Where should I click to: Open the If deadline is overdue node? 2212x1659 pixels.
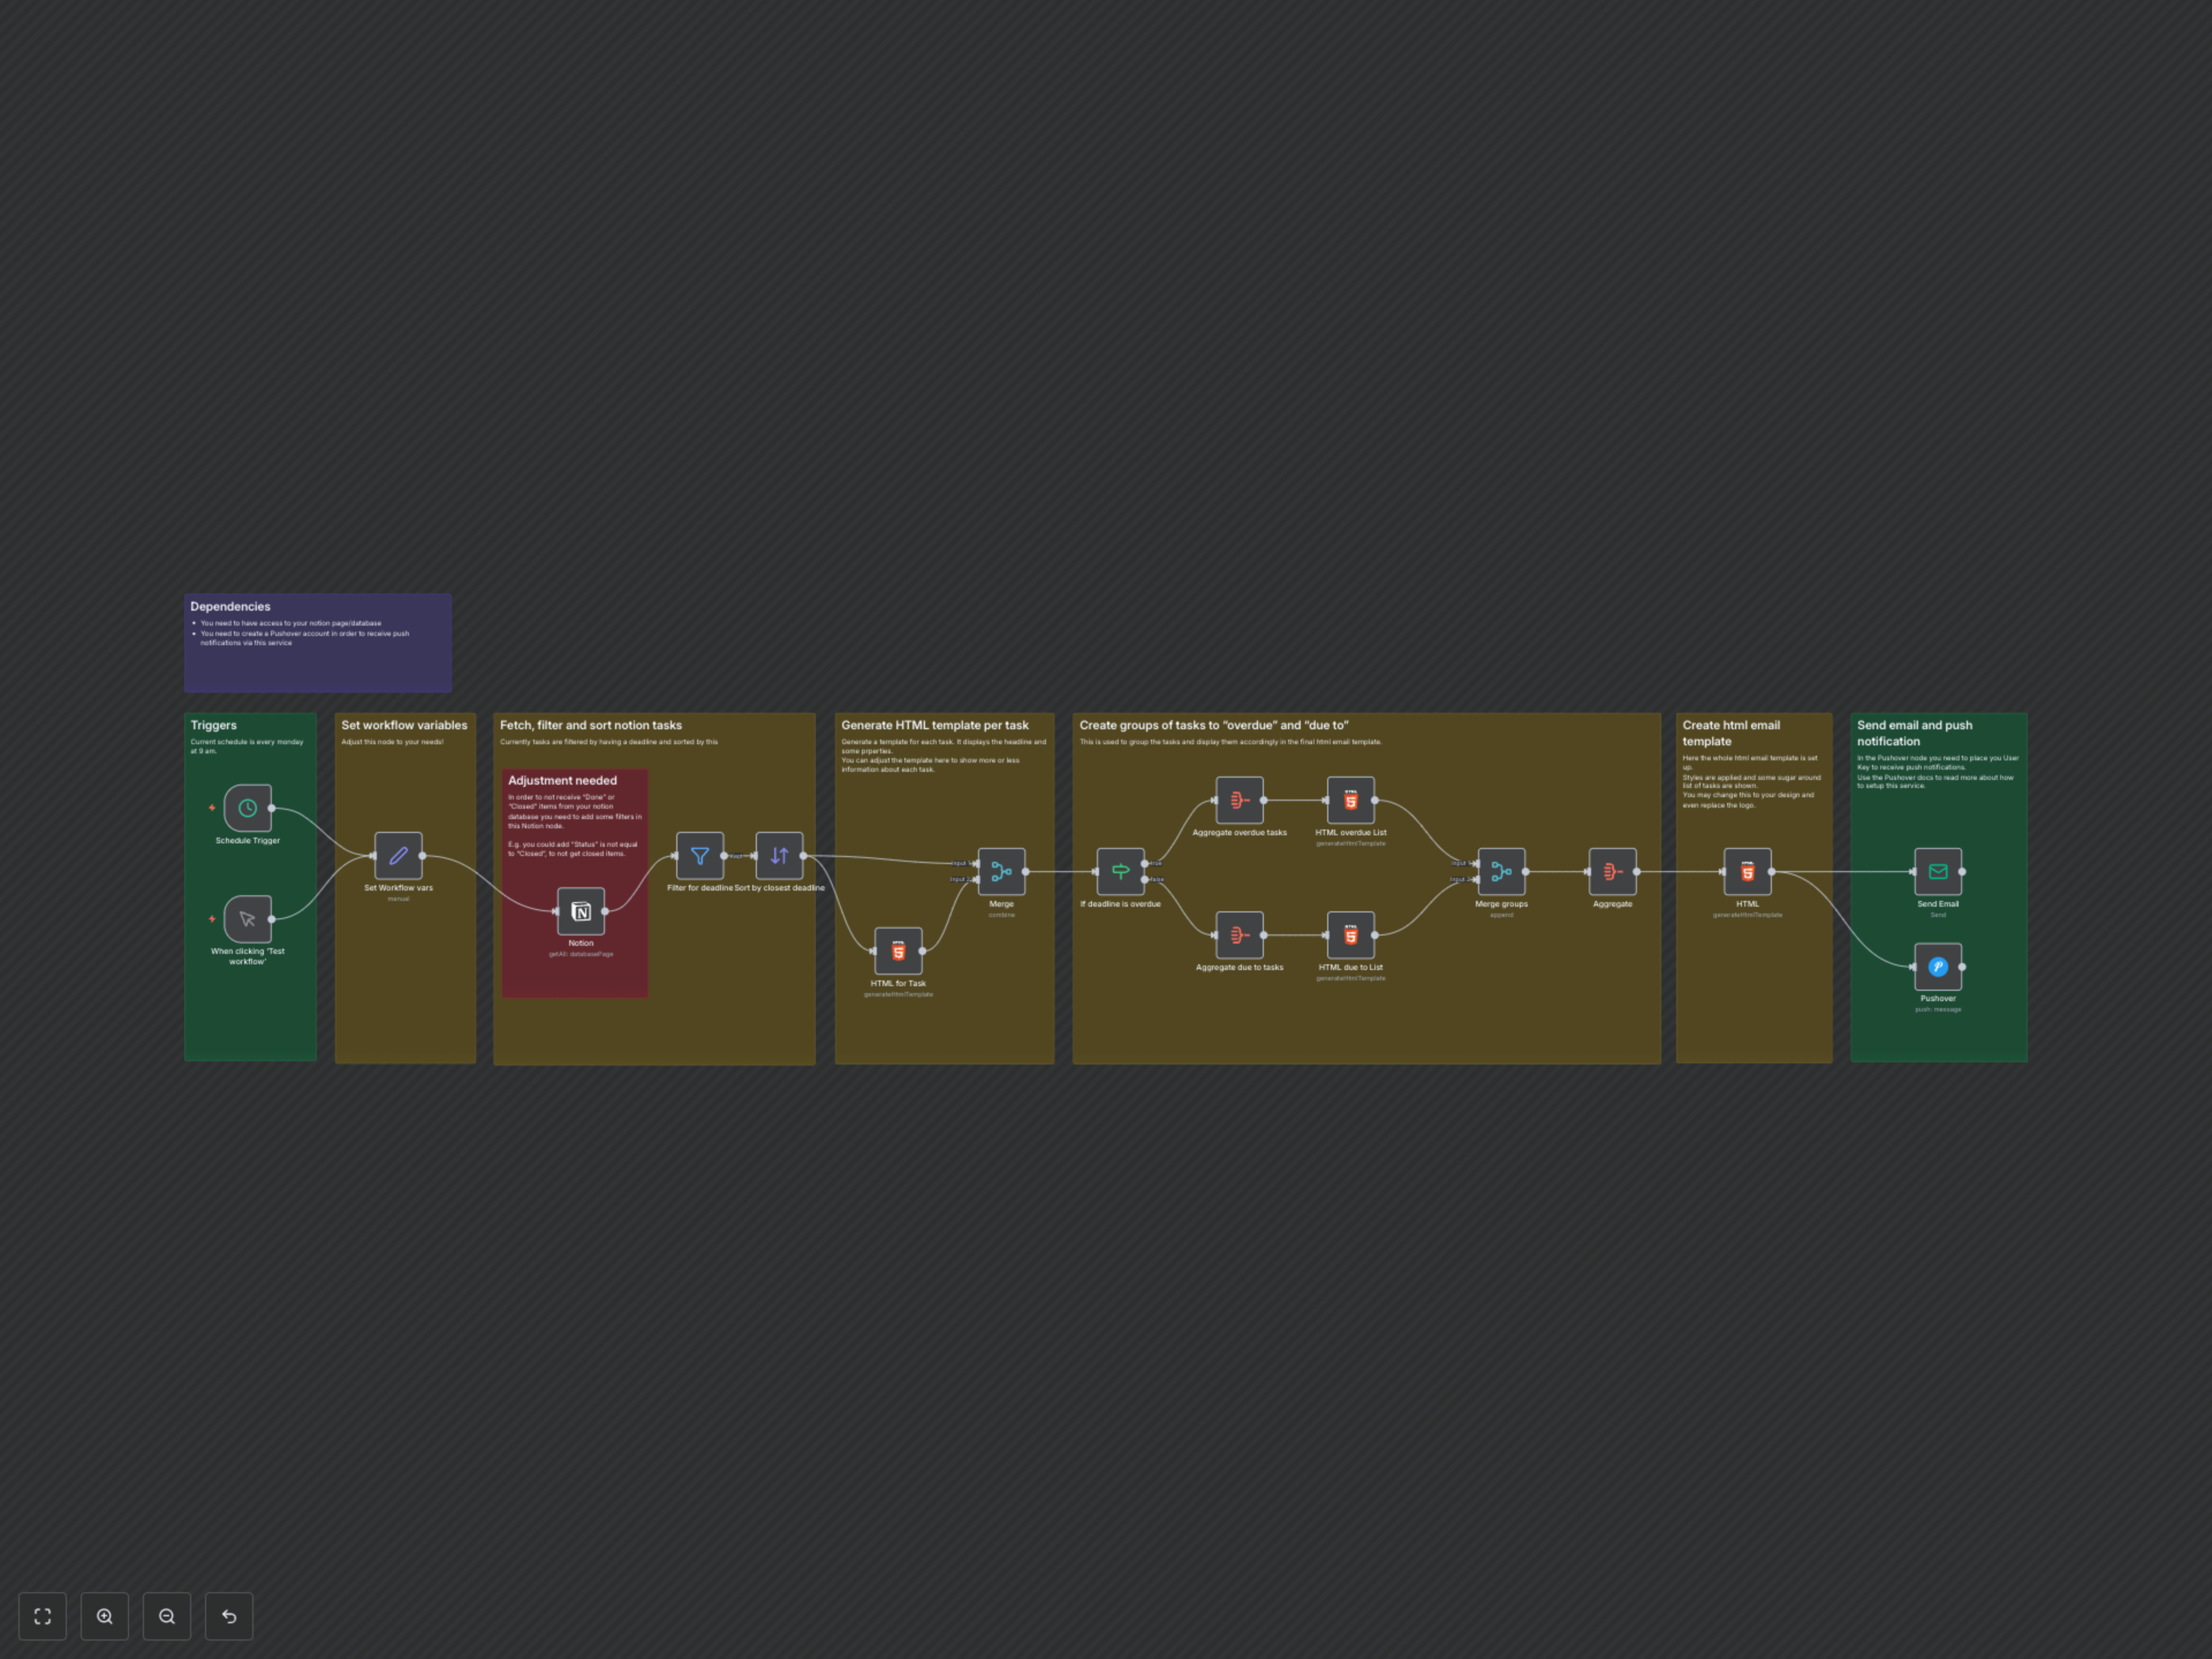pos(1120,872)
